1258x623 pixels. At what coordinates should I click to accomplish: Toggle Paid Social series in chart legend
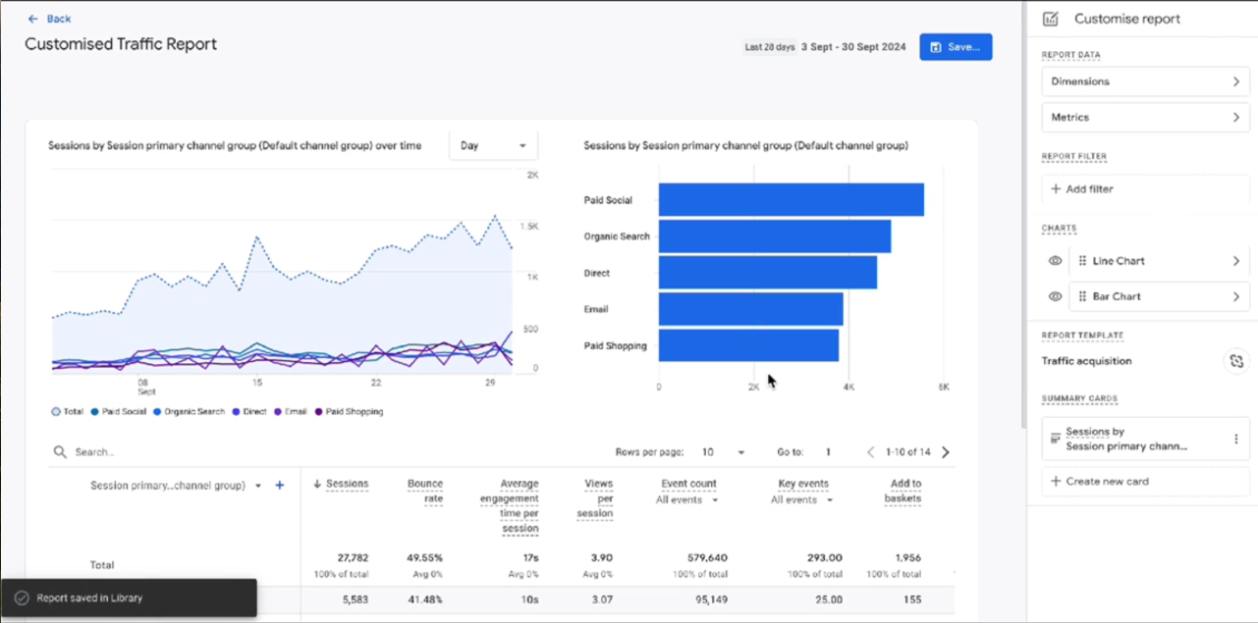pos(118,412)
